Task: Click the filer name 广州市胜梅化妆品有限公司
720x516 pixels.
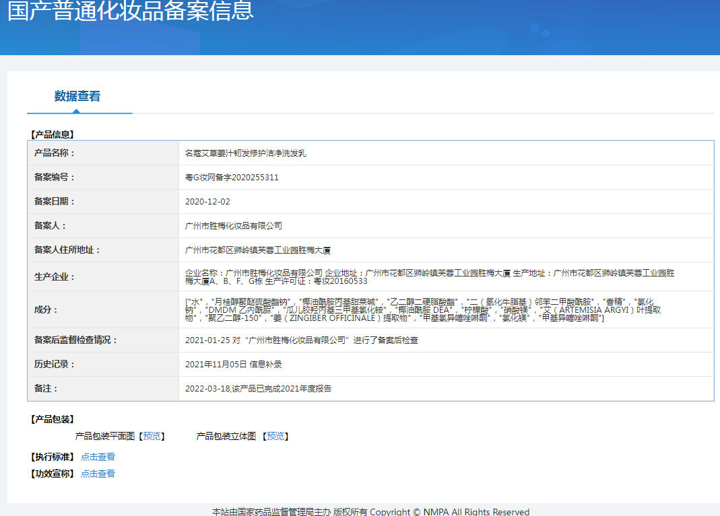Action: (234, 225)
